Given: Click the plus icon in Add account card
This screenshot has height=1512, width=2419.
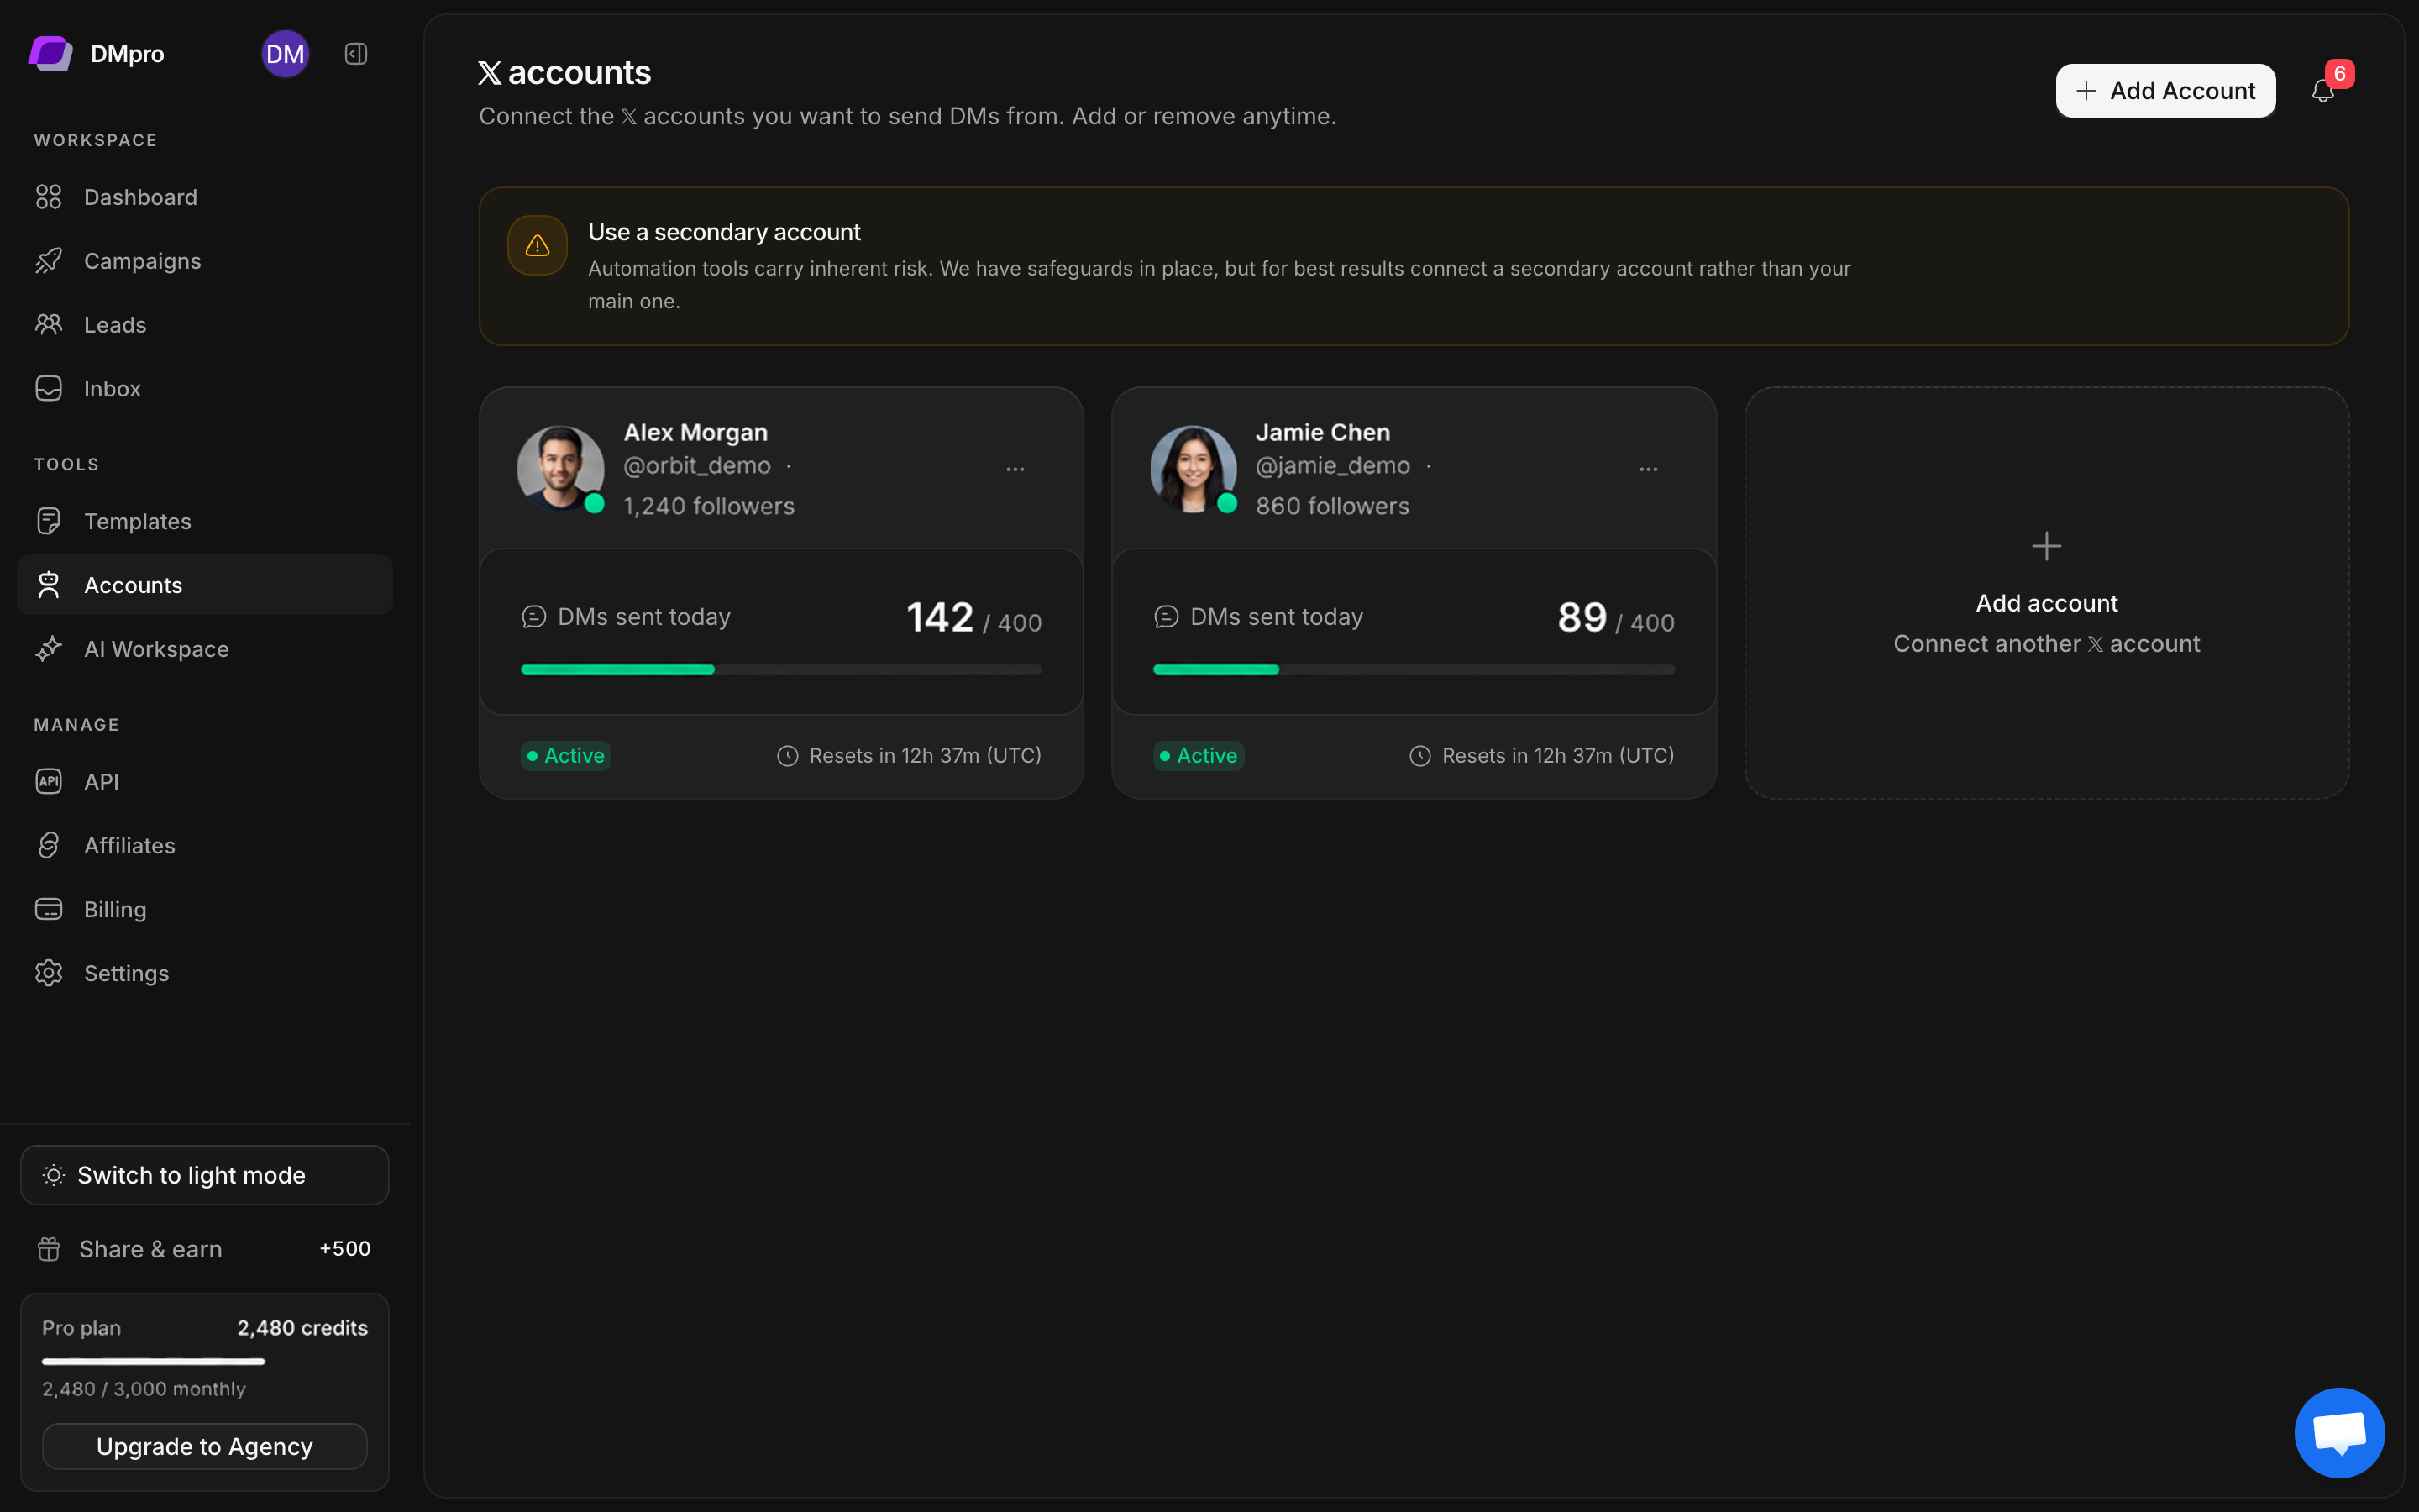Looking at the screenshot, I should coord(2046,546).
